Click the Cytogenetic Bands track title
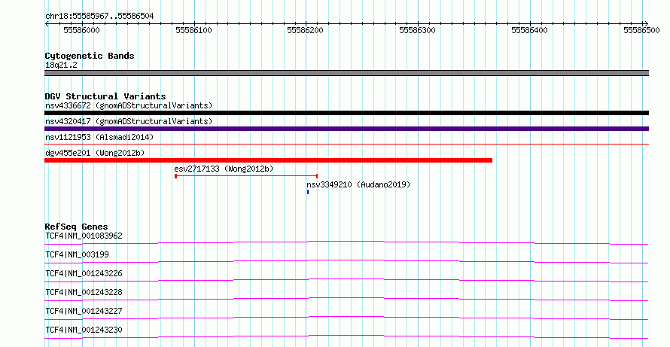This screenshot has height=347, width=670. [90, 56]
